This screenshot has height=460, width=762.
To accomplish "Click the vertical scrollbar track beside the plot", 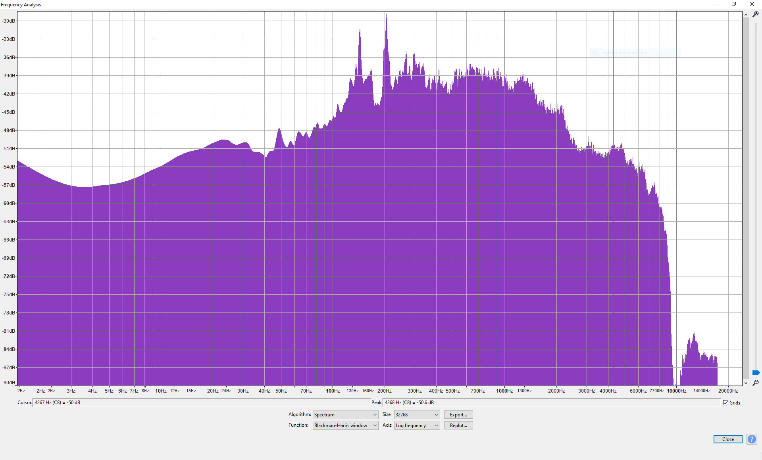I will point(746,198).
